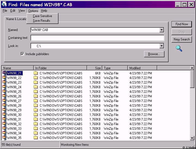Select the WIN98_33 file name

coord(14,129)
